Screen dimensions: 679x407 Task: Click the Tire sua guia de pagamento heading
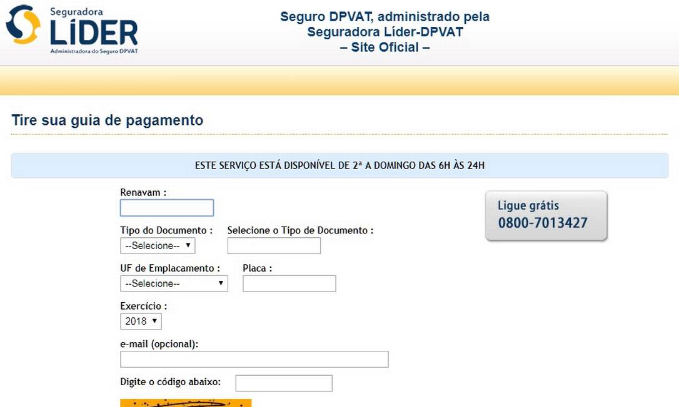pyautogui.click(x=107, y=120)
